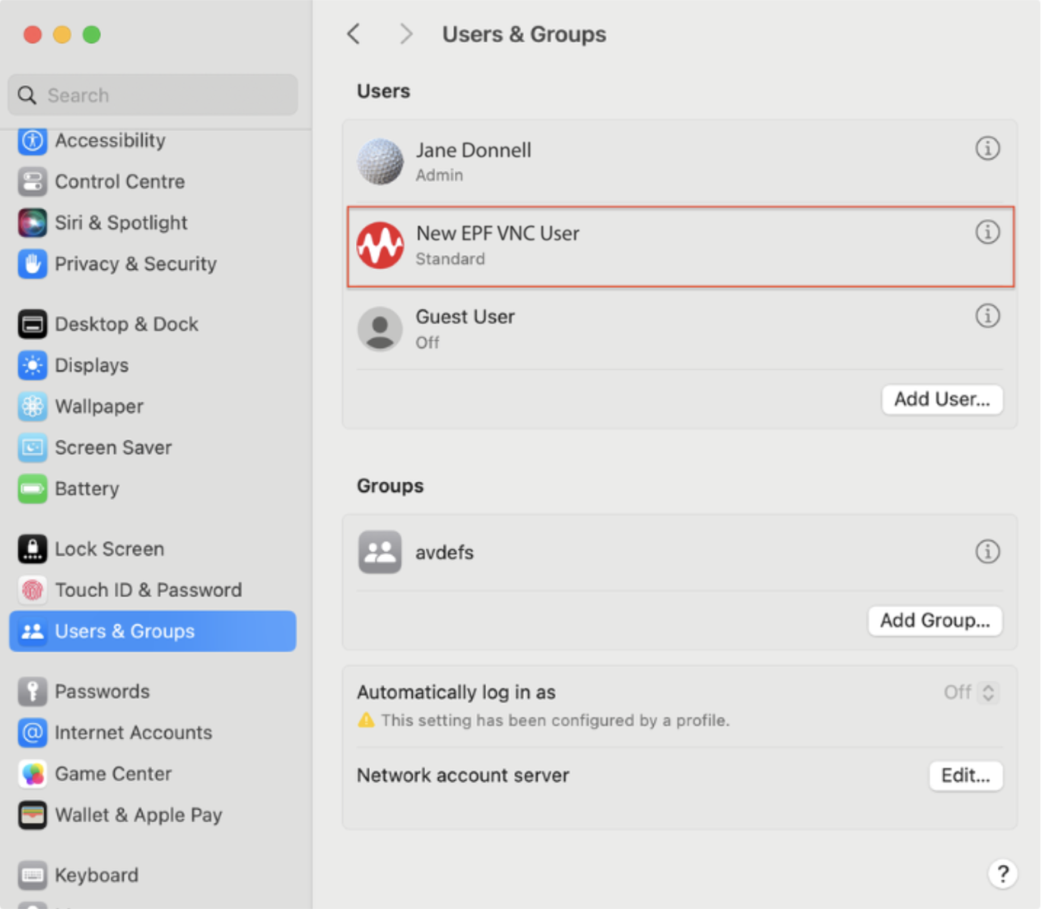Viewport: 1041px width, 909px height.
Task: Go back with the left chevron
Action: click(x=354, y=34)
